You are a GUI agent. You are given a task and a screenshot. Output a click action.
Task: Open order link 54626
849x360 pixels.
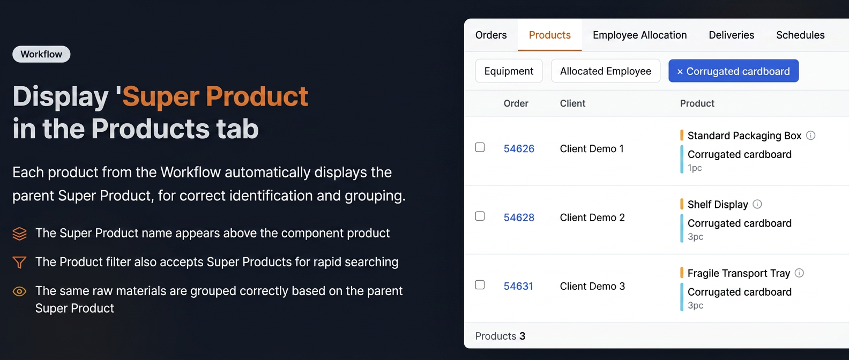519,149
